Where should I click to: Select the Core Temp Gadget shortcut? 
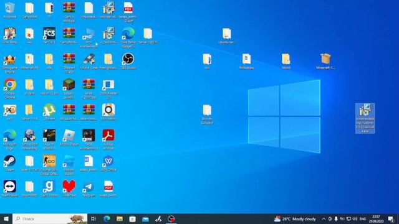(x=128, y=37)
